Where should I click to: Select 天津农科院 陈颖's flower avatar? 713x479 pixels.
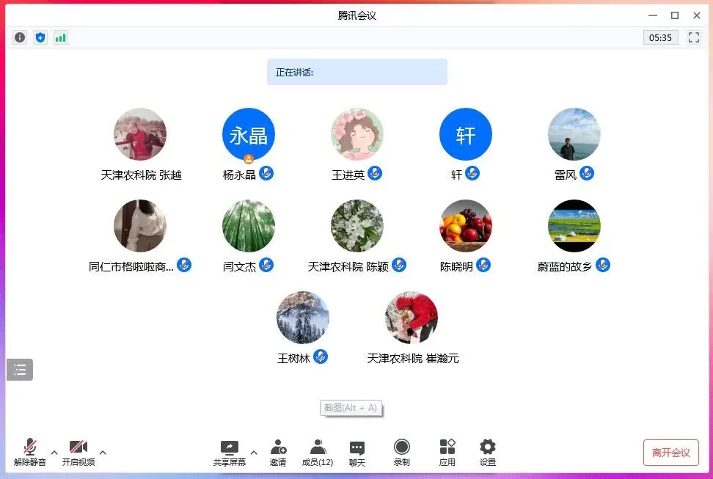[357, 226]
